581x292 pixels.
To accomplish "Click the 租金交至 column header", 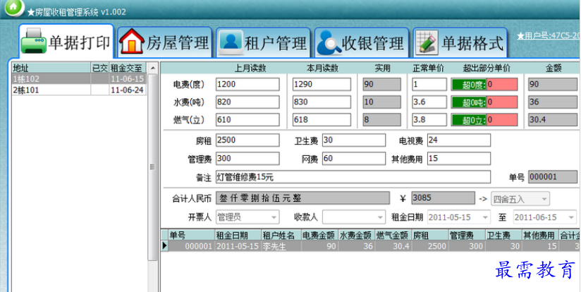I will pos(128,68).
